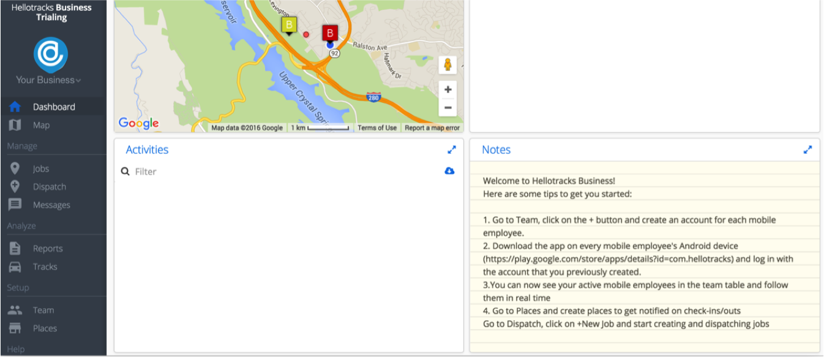Click the Notes panel heading
The width and height of the screenshot is (824, 357).
click(496, 149)
